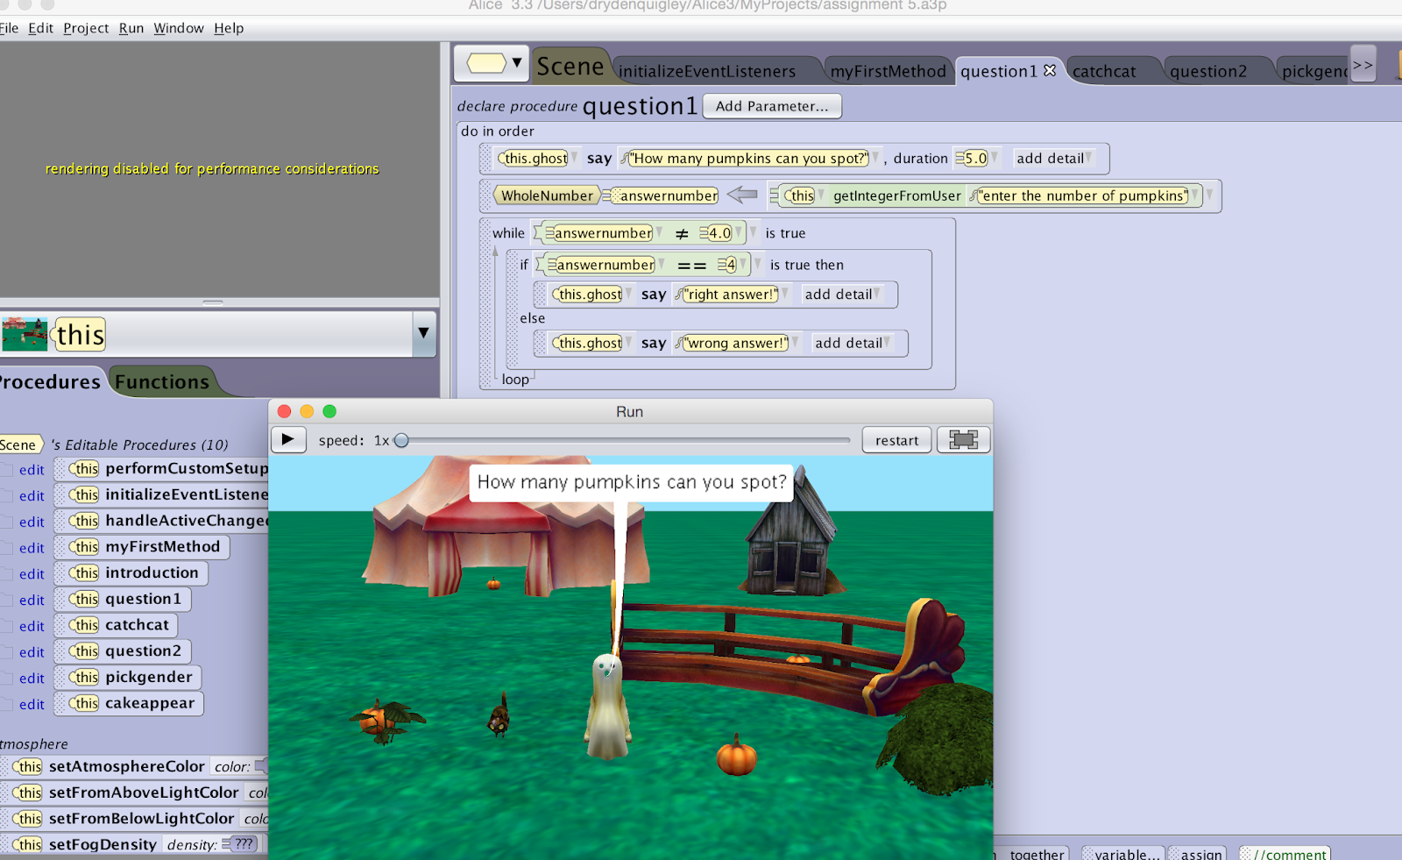Image resolution: width=1402 pixels, height=860 pixels.
Task: Click the Add Parameter button
Action: [x=771, y=106]
